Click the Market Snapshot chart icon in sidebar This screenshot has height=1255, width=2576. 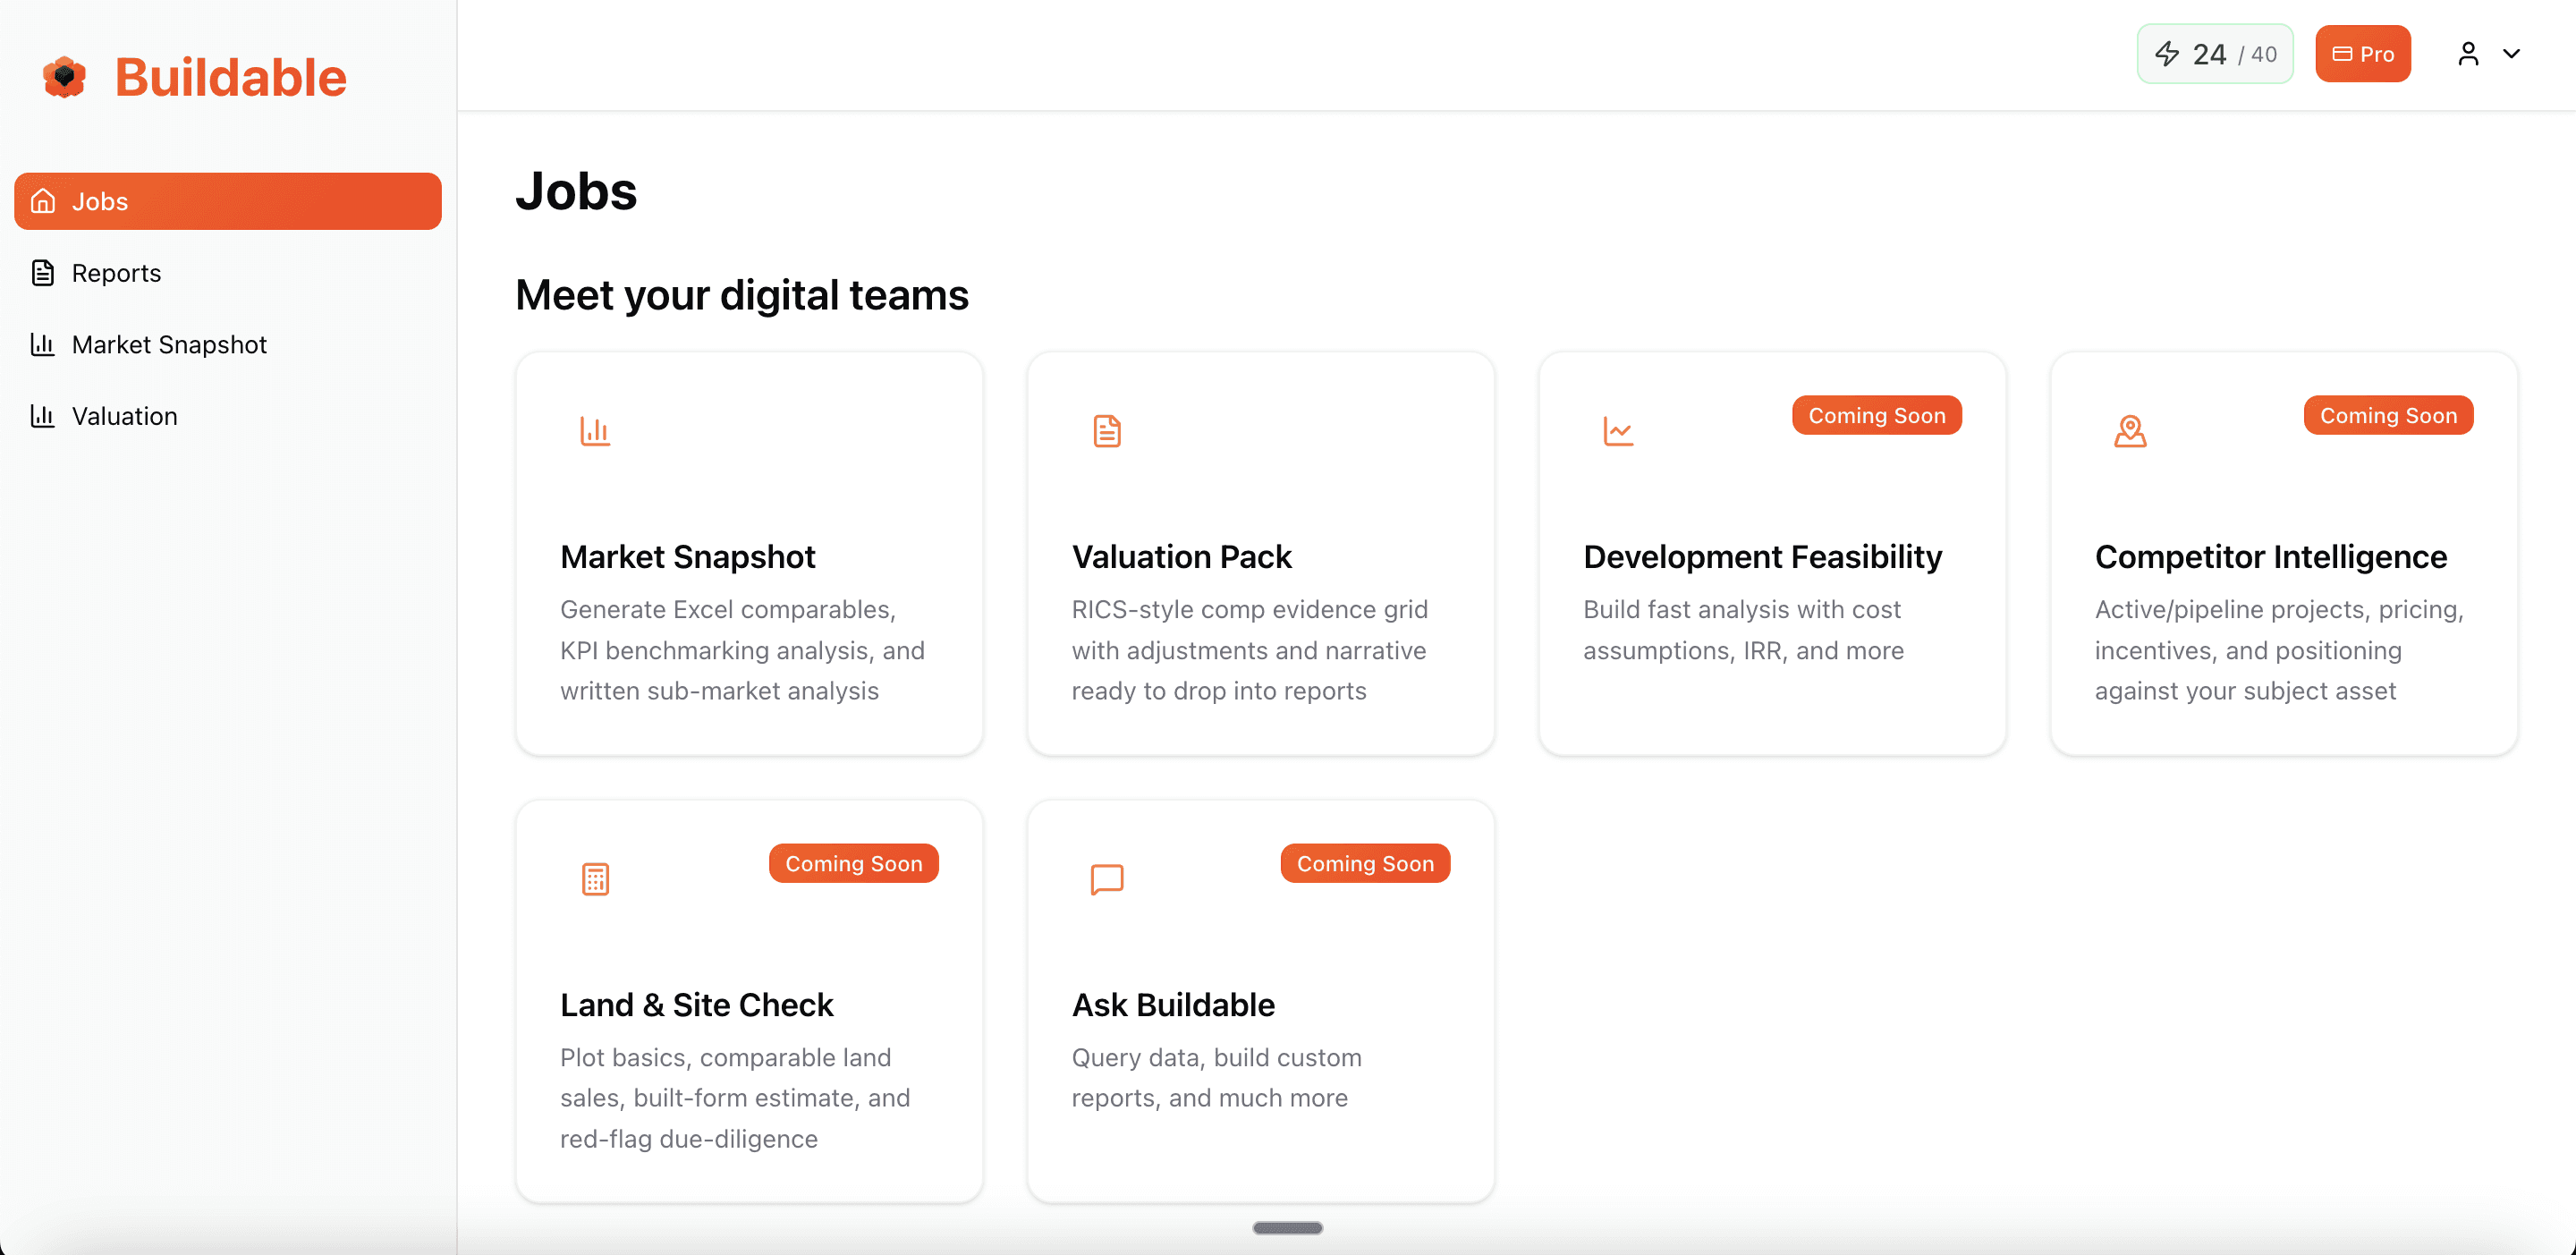tap(43, 345)
